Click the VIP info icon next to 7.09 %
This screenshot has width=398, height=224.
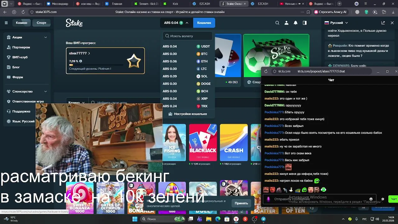click(81, 61)
